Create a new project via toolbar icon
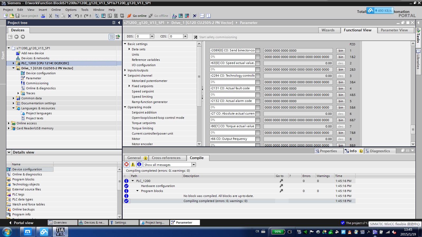Viewport: 422px width, 237px height. click(5, 16)
